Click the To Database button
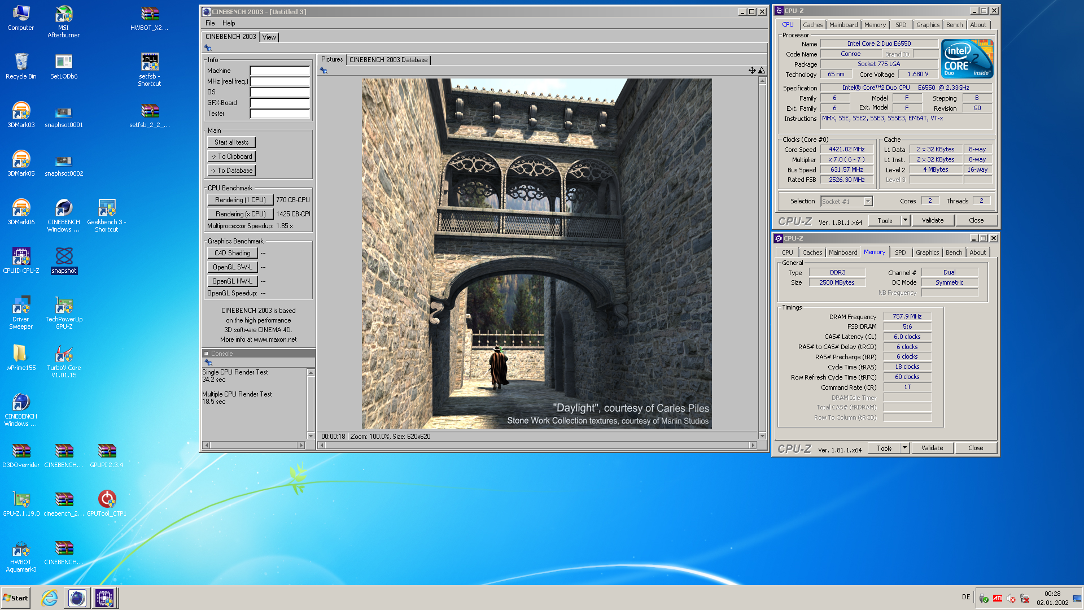Image resolution: width=1084 pixels, height=610 pixels. click(x=231, y=171)
